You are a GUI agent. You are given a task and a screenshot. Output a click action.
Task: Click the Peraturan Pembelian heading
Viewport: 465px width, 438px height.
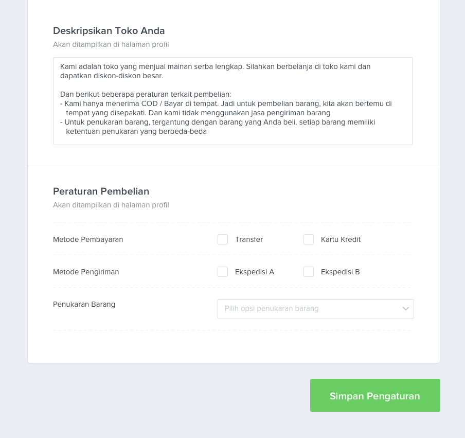(101, 191)
